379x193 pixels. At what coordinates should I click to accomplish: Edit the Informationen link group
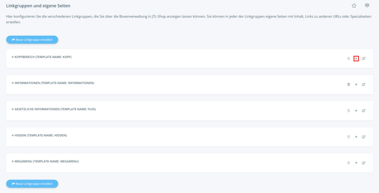(363, 84)
